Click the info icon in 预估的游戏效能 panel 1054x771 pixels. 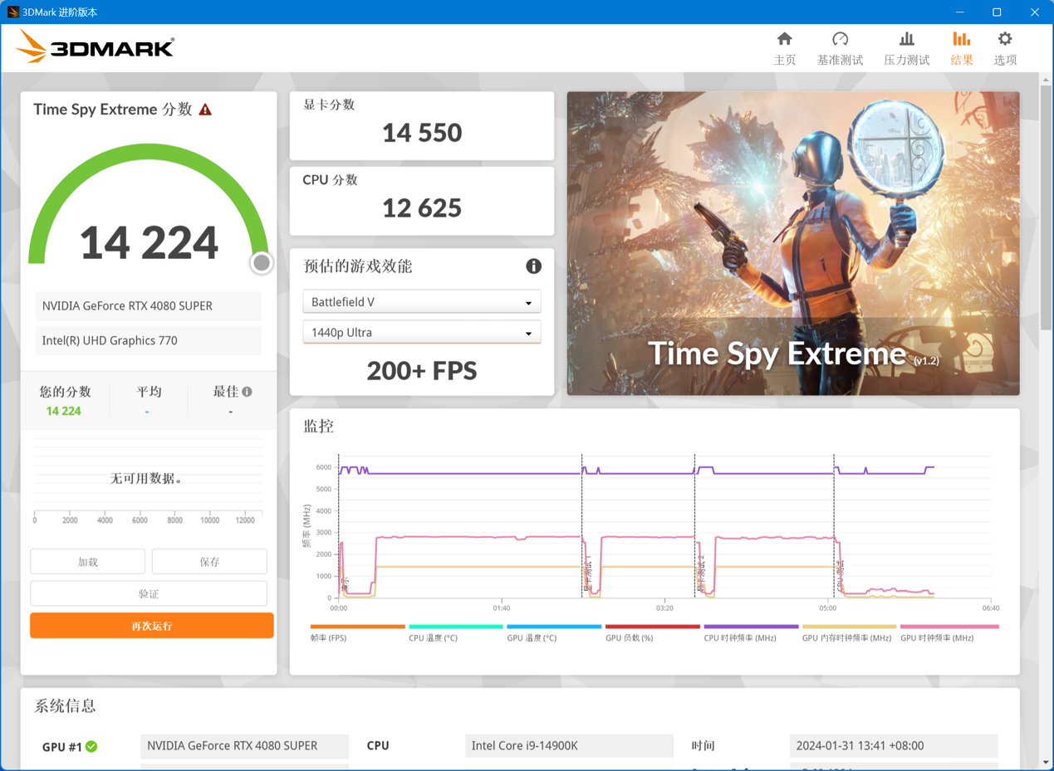point(534,266)
